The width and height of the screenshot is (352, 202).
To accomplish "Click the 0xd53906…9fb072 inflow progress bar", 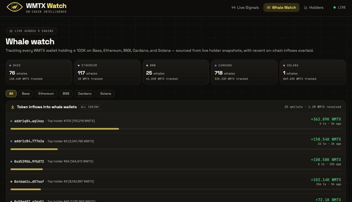I will click(176, 169).
